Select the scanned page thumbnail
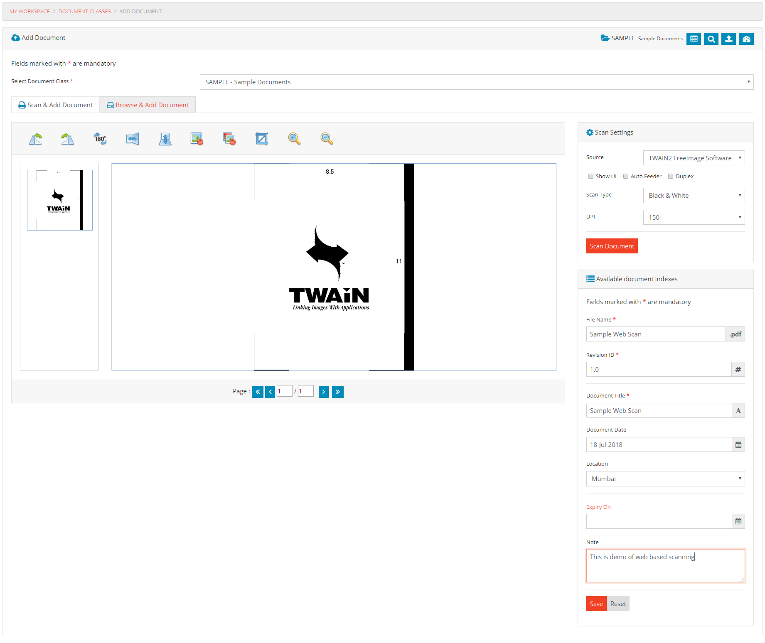Viewport: 765px width, 643px height. coord(60,200)
